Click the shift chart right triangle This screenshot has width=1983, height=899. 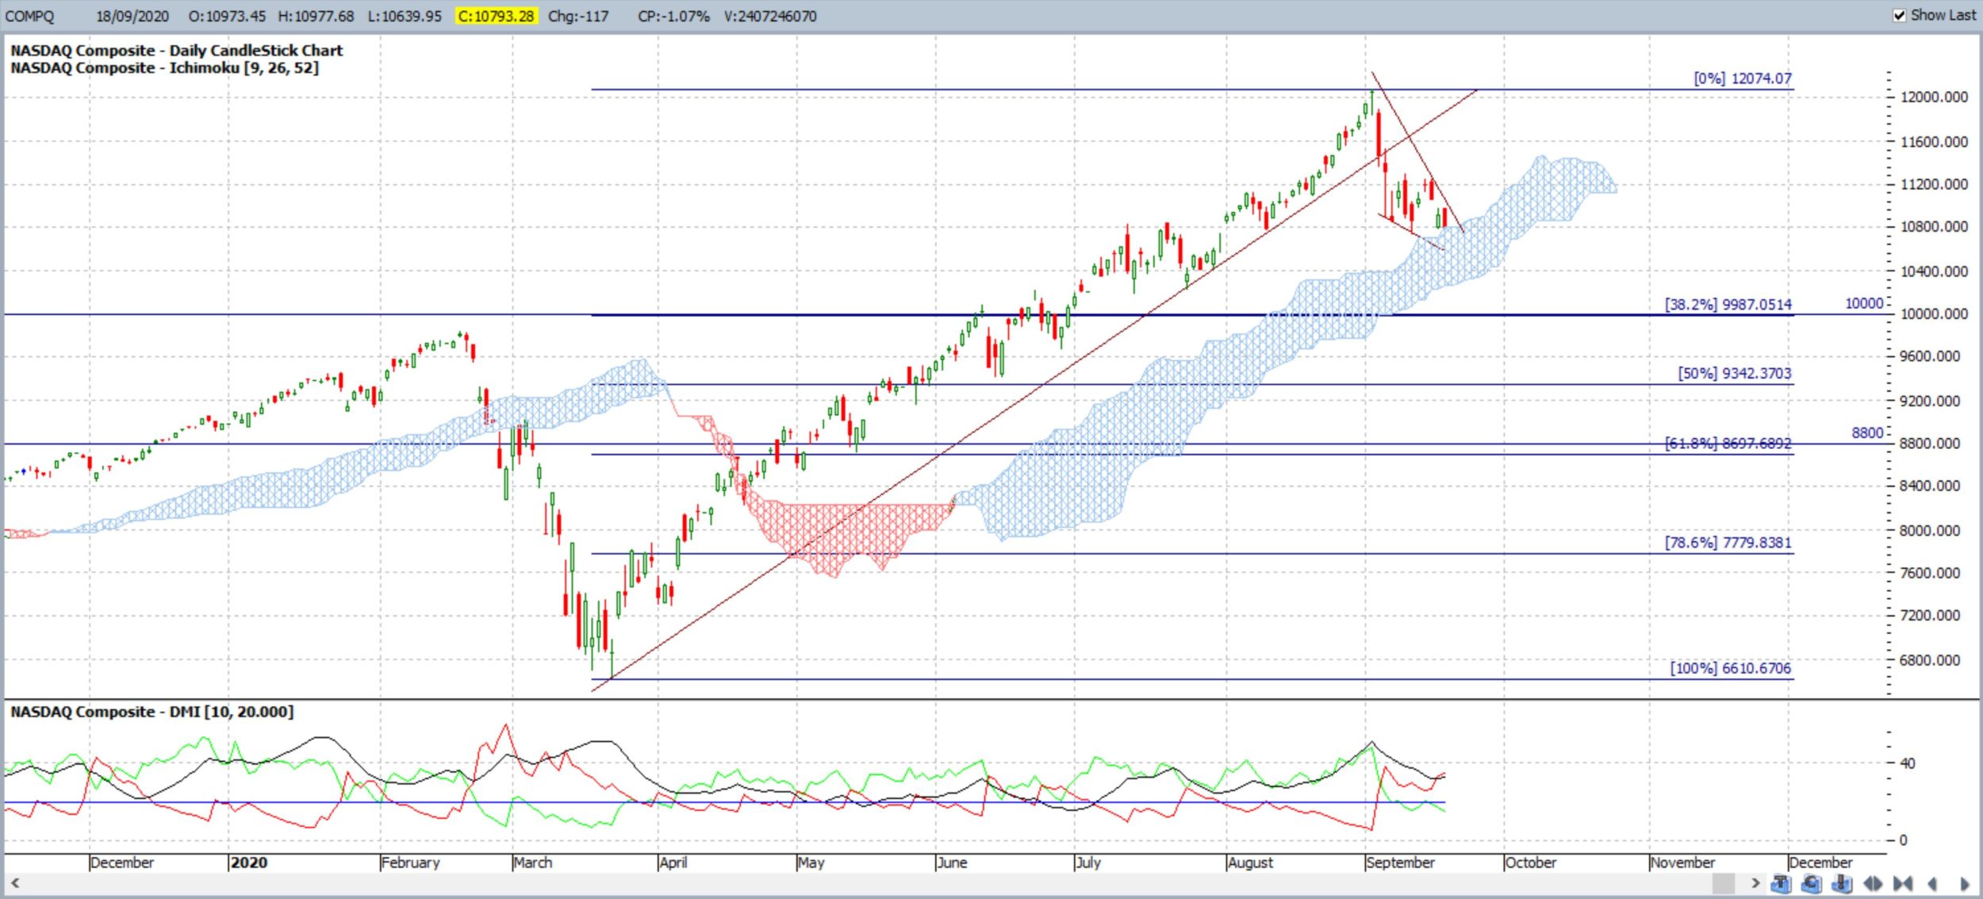pos(1965,883)
